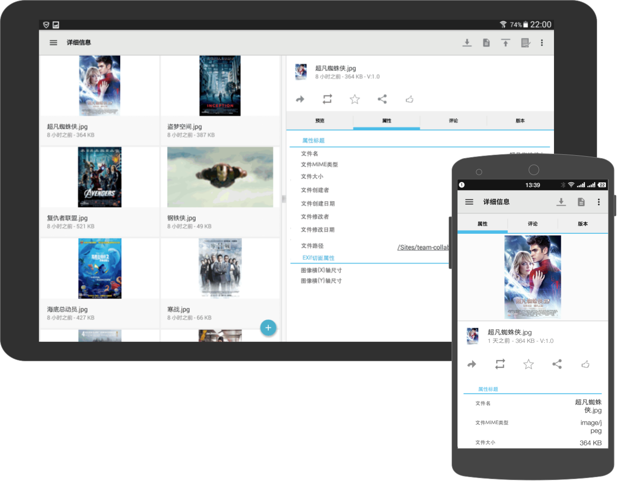Tap the phone status bar wifi icon
The width and height of the screenshot is (618, 482).
(x=571, y=185)
